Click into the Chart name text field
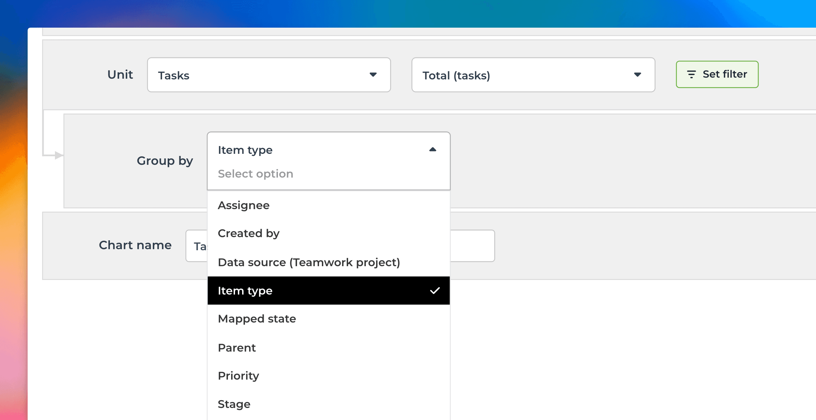Image resolution: width=816 pixels, height=420 pixels. point(471,246)
